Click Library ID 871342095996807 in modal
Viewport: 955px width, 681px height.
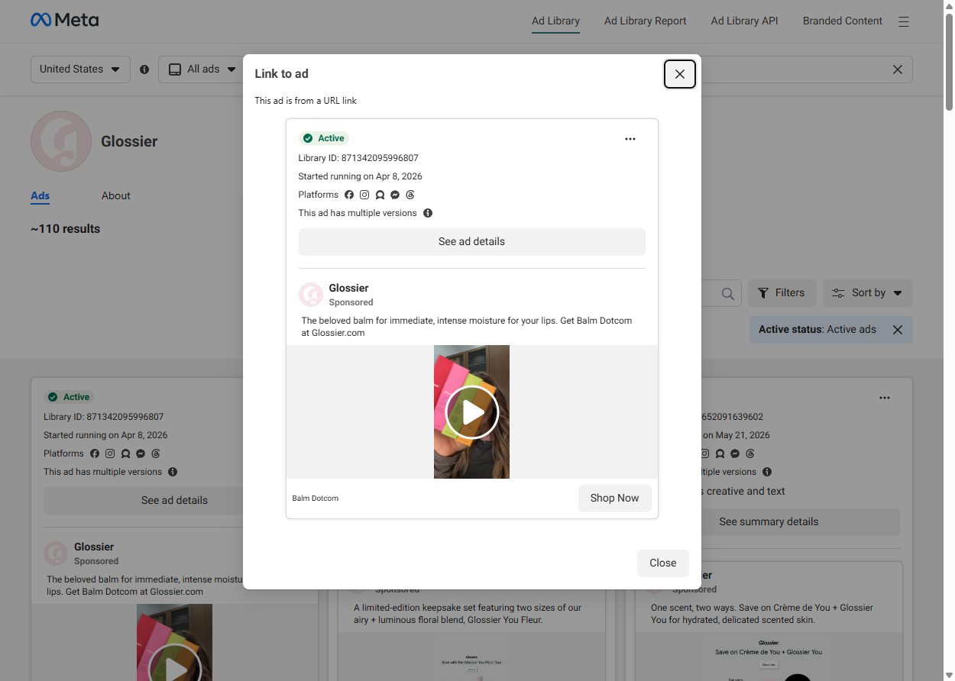(358, 158)
